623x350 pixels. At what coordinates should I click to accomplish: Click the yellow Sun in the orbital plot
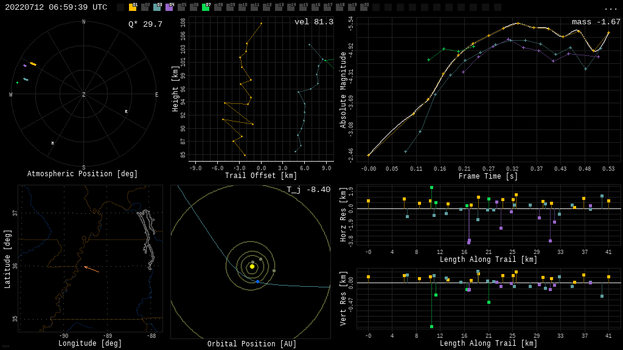click(252, 266)
